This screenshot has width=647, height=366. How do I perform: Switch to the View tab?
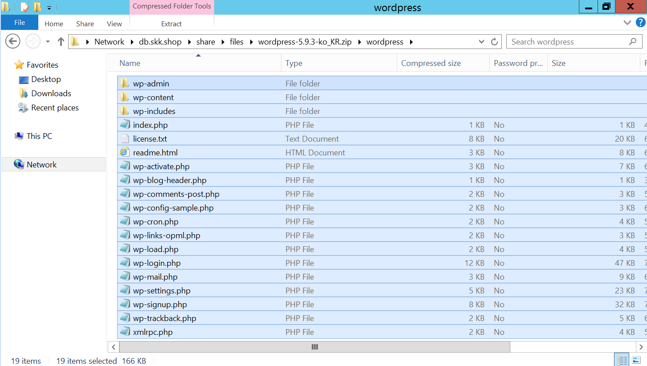(x=114, y=24)
